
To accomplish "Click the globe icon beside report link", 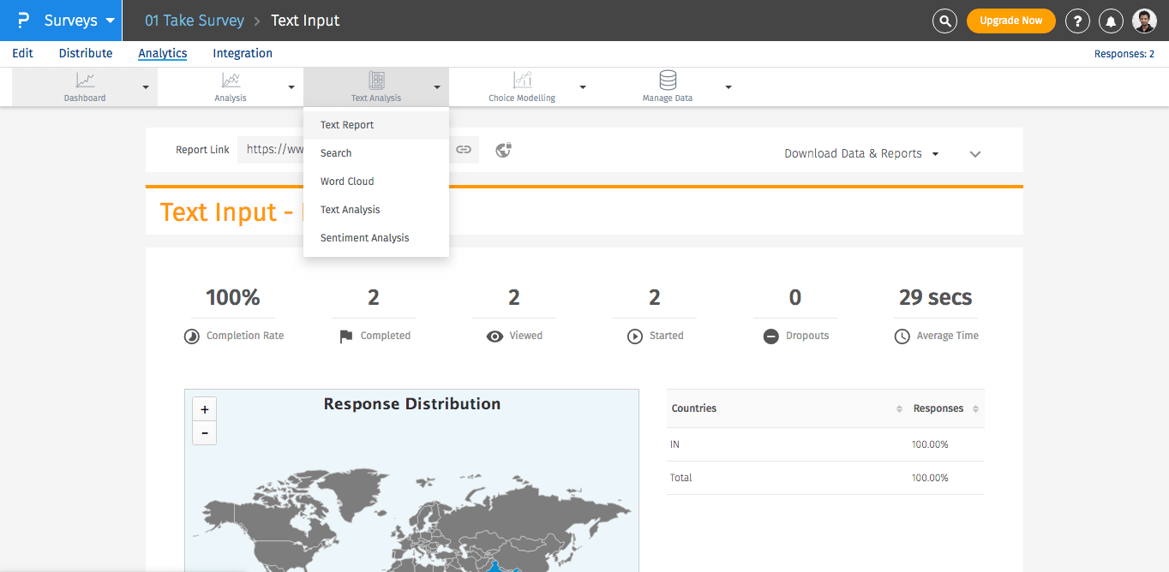I will point(504,150).
